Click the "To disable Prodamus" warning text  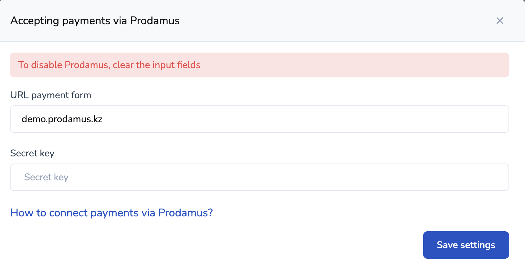coord(109,65)
